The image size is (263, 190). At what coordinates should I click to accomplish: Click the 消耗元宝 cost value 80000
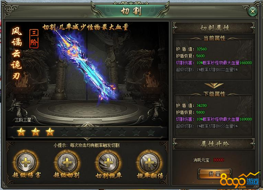pos(218,160)
